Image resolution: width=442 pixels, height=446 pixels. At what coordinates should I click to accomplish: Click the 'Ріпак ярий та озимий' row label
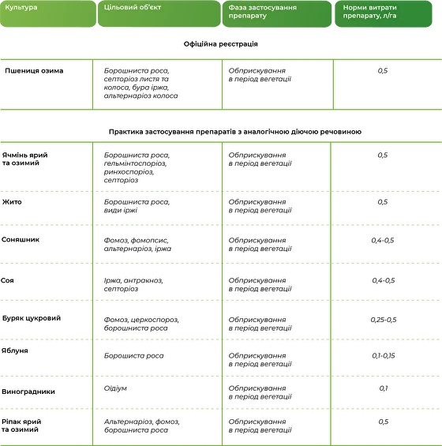click(21, 425)
